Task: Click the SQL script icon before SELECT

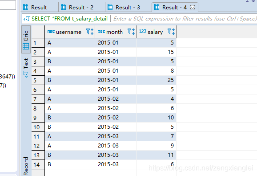Action: pos(27,19)
